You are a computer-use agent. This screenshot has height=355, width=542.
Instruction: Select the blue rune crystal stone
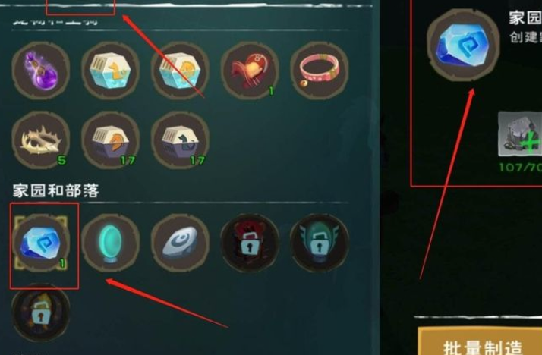tap(41, 243)
